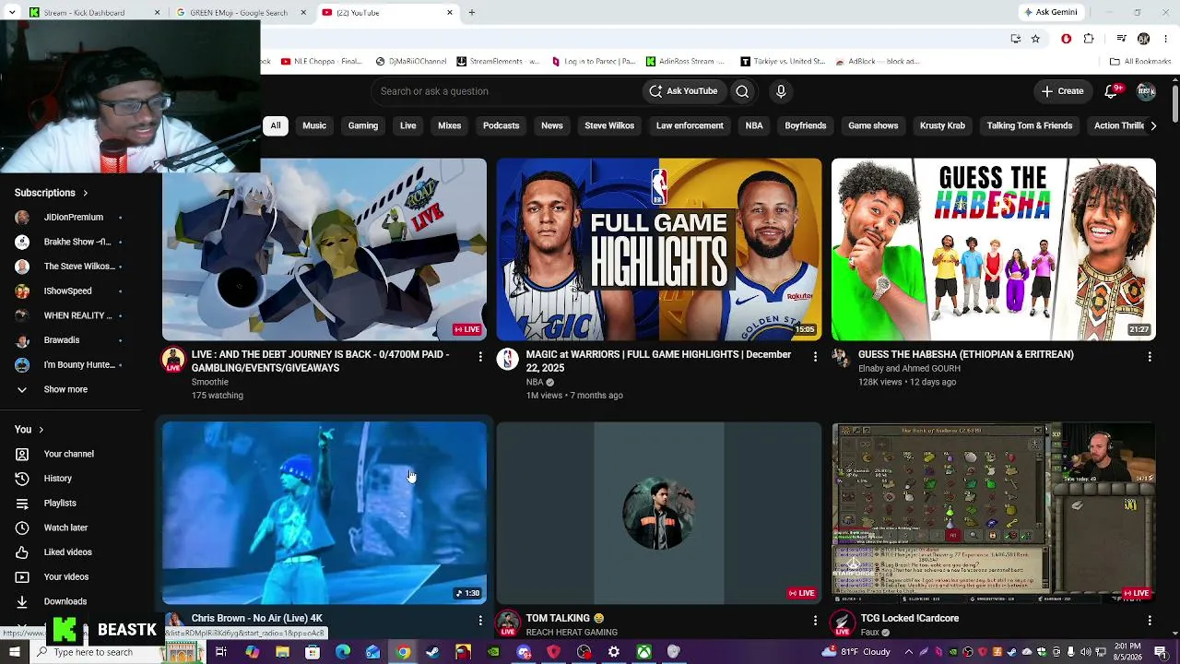Open the Magic at Warriors highlights thumbnail
Viewport: 1180px width, 664px height.
pyautogui.click(x=659, y=250)
